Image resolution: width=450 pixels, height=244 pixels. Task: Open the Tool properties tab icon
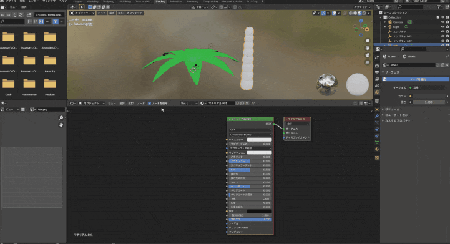tap(377, 58)
